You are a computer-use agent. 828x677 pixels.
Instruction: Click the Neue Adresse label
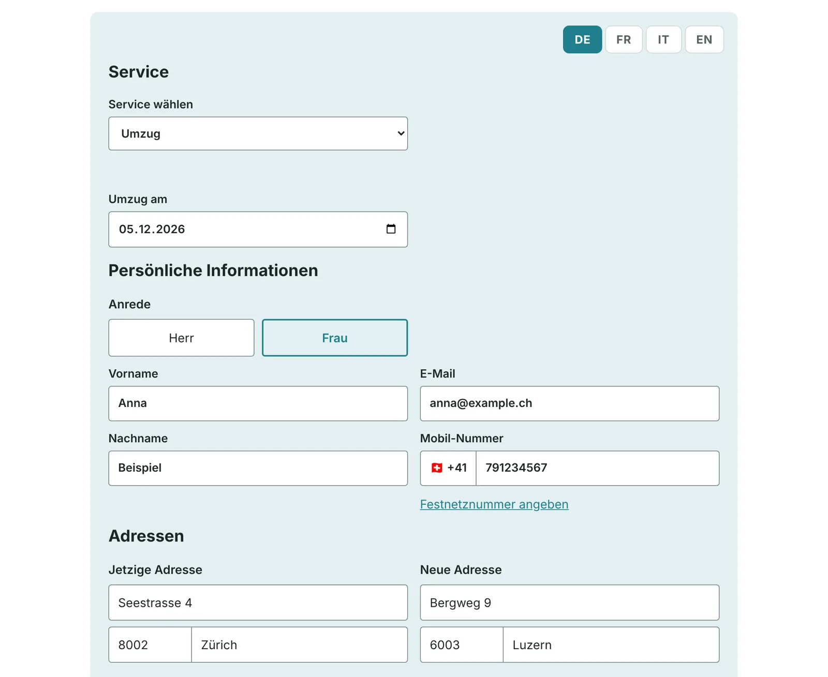(x=461, y=570)
